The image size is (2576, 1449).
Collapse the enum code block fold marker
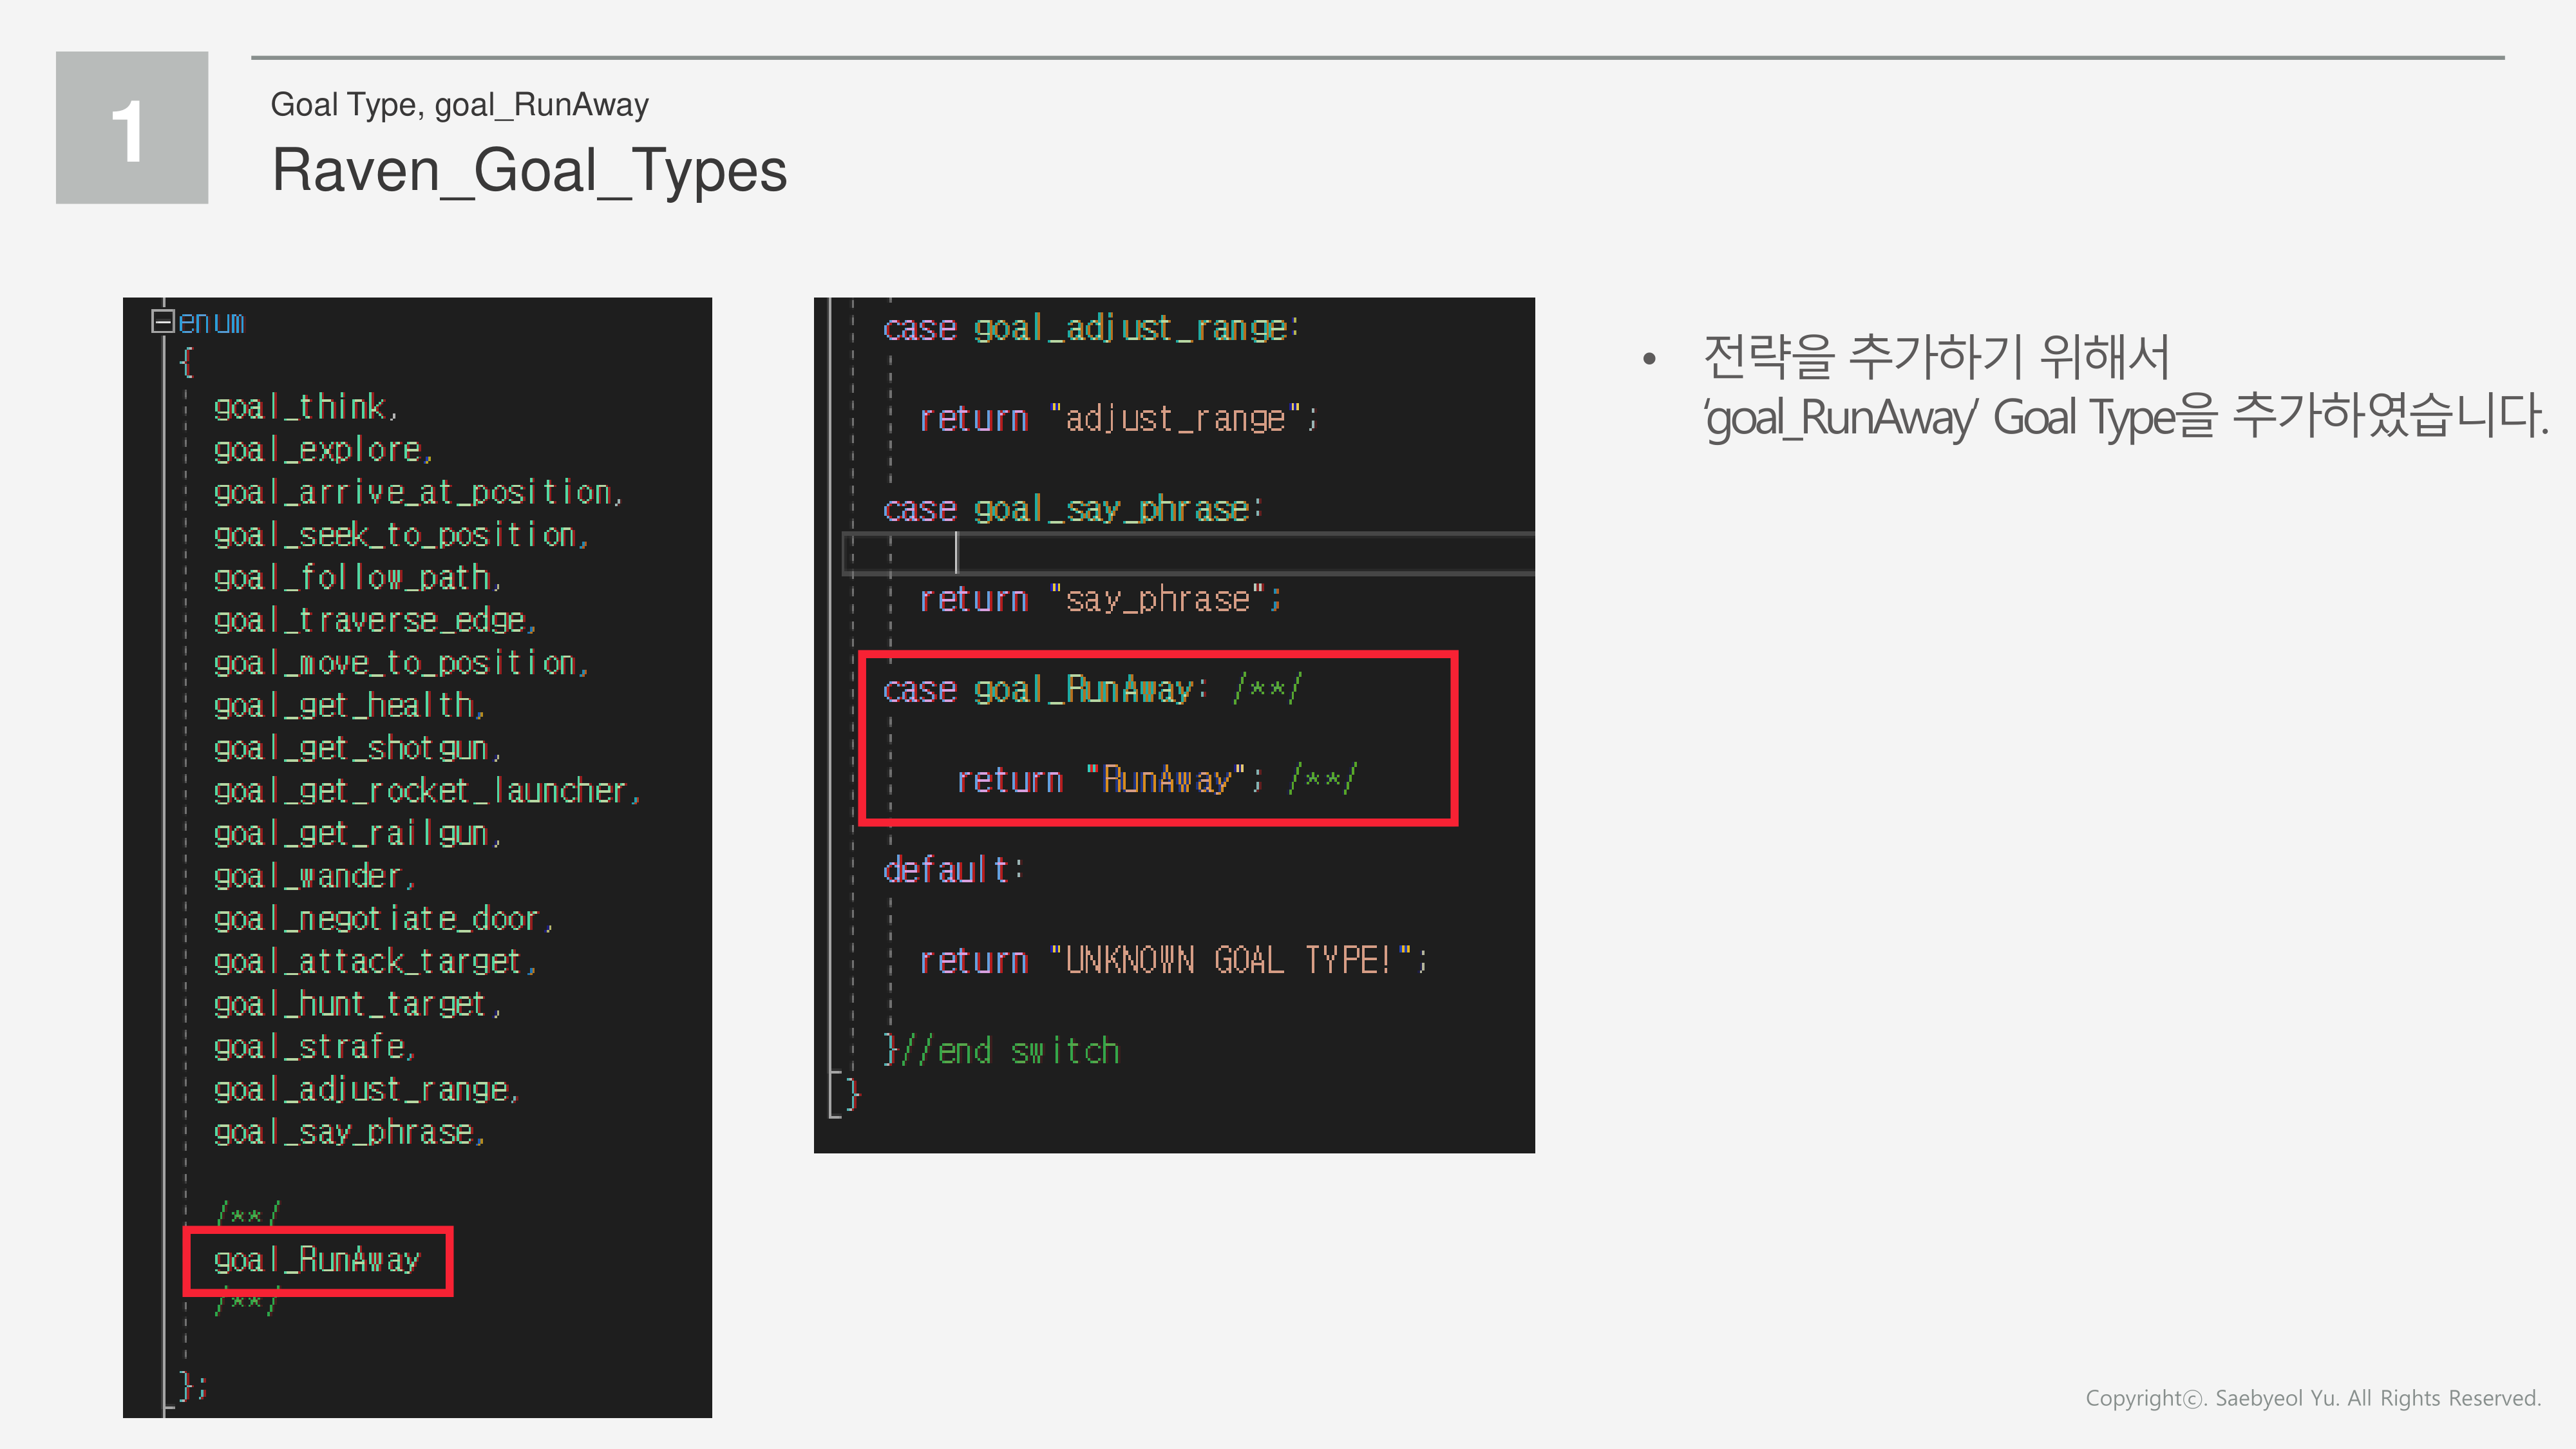click(x=163, y=321)
